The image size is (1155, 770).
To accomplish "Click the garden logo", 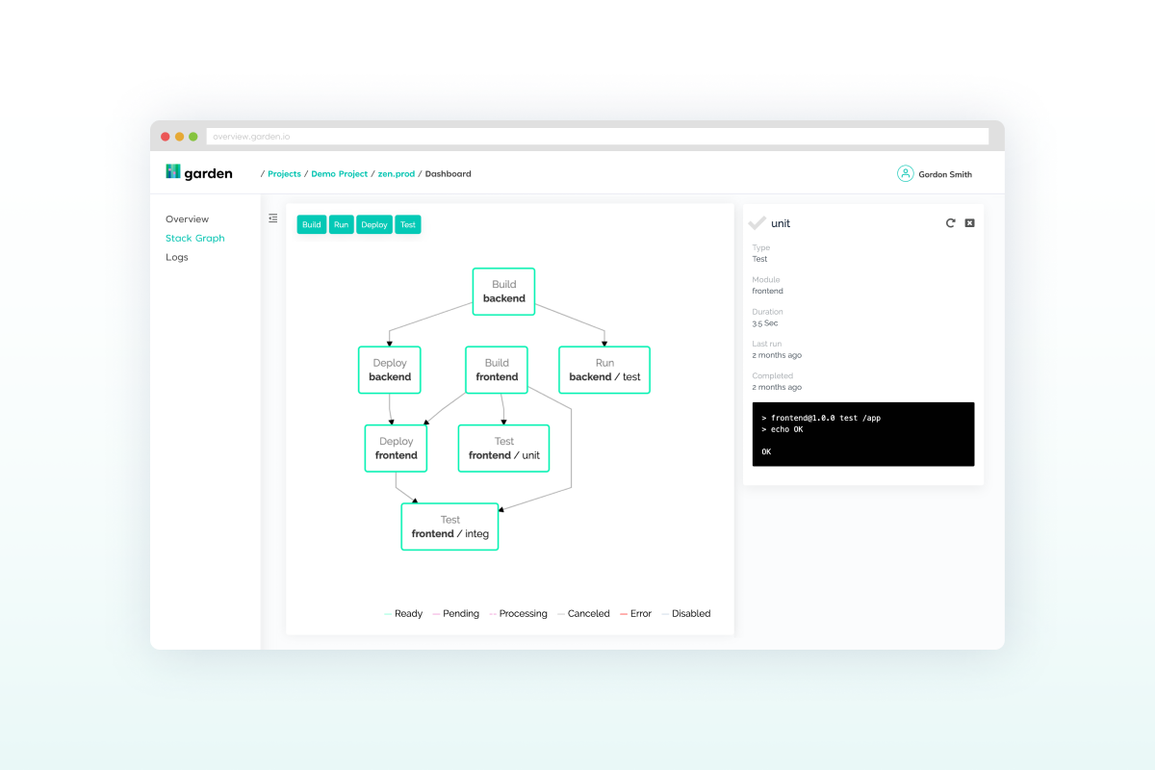I will pyautogui.click(x=198, y=172).
